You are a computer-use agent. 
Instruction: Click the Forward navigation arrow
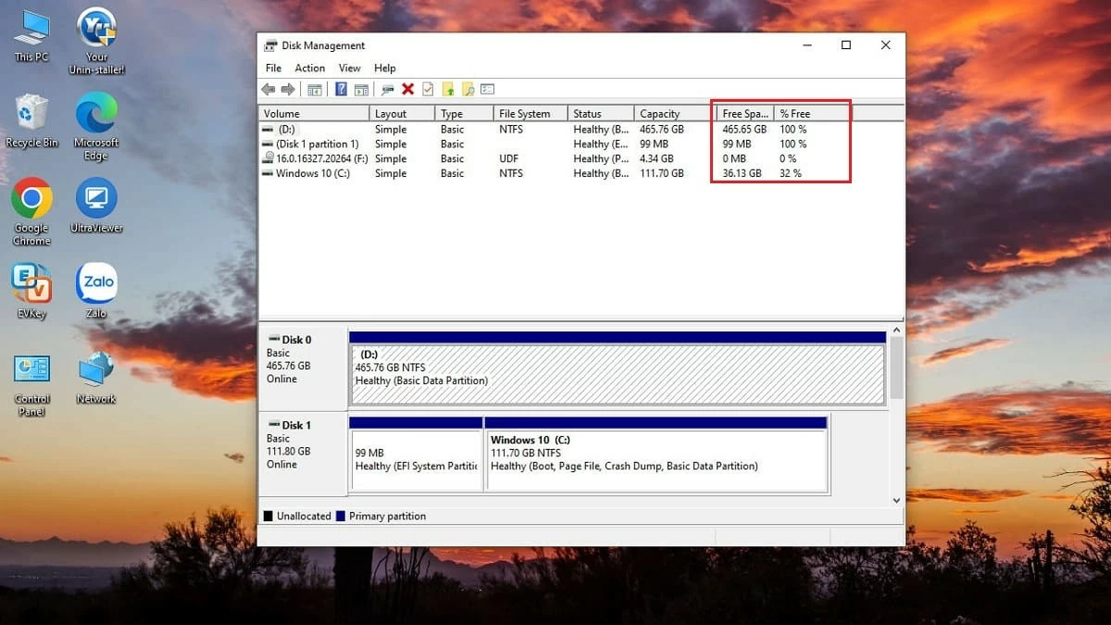288,89
